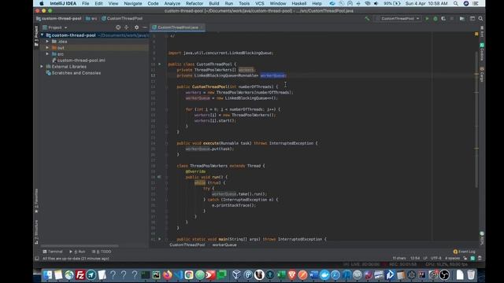The width and height of the screenshot is (504, 283).
Task: Select the CustomThreadPool.java editor tab
Action: click(x=177, y=28)
